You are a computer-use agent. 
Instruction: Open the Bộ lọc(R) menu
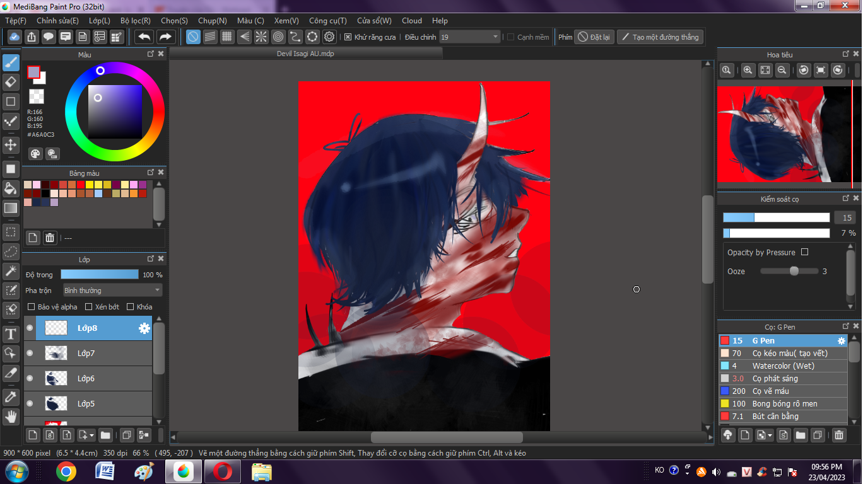[136, 21]
